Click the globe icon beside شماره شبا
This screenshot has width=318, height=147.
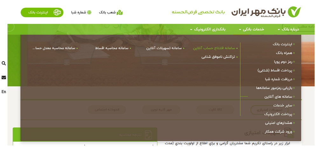(89, 12)
